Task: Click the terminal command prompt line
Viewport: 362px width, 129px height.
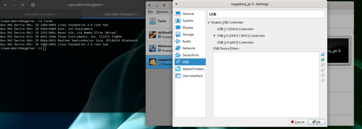Action: pyautogui.click(x=23, y=48)
